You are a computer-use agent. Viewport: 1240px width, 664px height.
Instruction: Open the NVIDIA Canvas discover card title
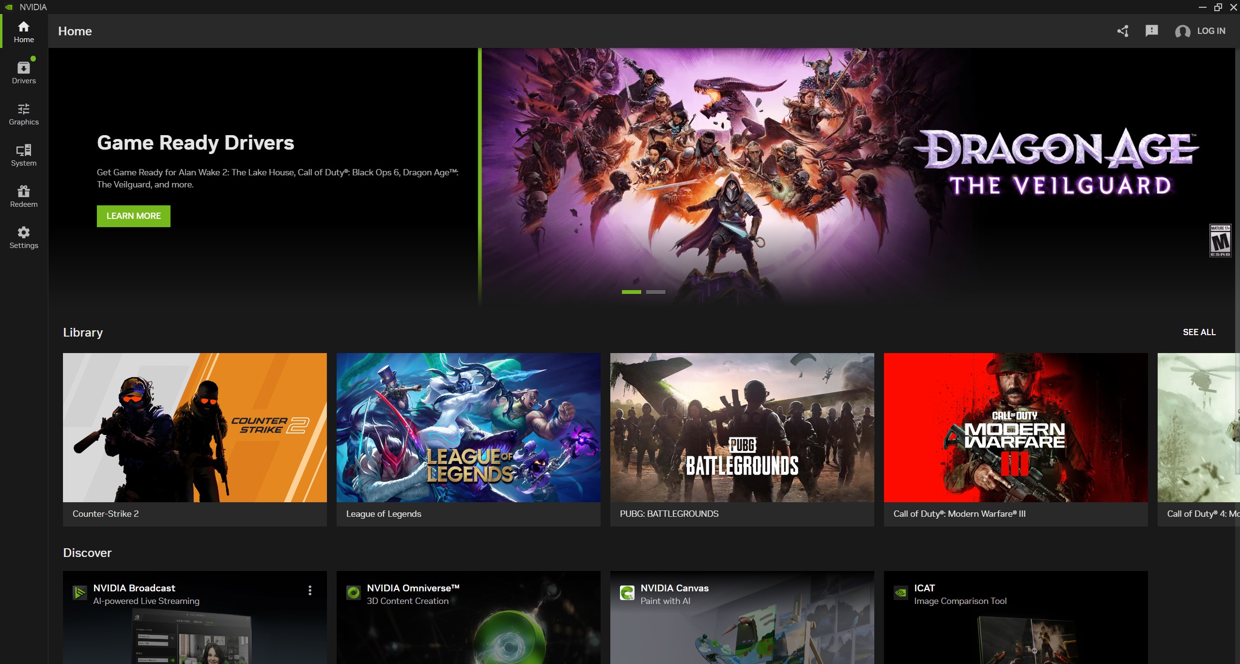pyautogui.click(x=674, y=588)
